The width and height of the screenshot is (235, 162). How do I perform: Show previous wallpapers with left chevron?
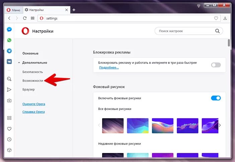99,125
